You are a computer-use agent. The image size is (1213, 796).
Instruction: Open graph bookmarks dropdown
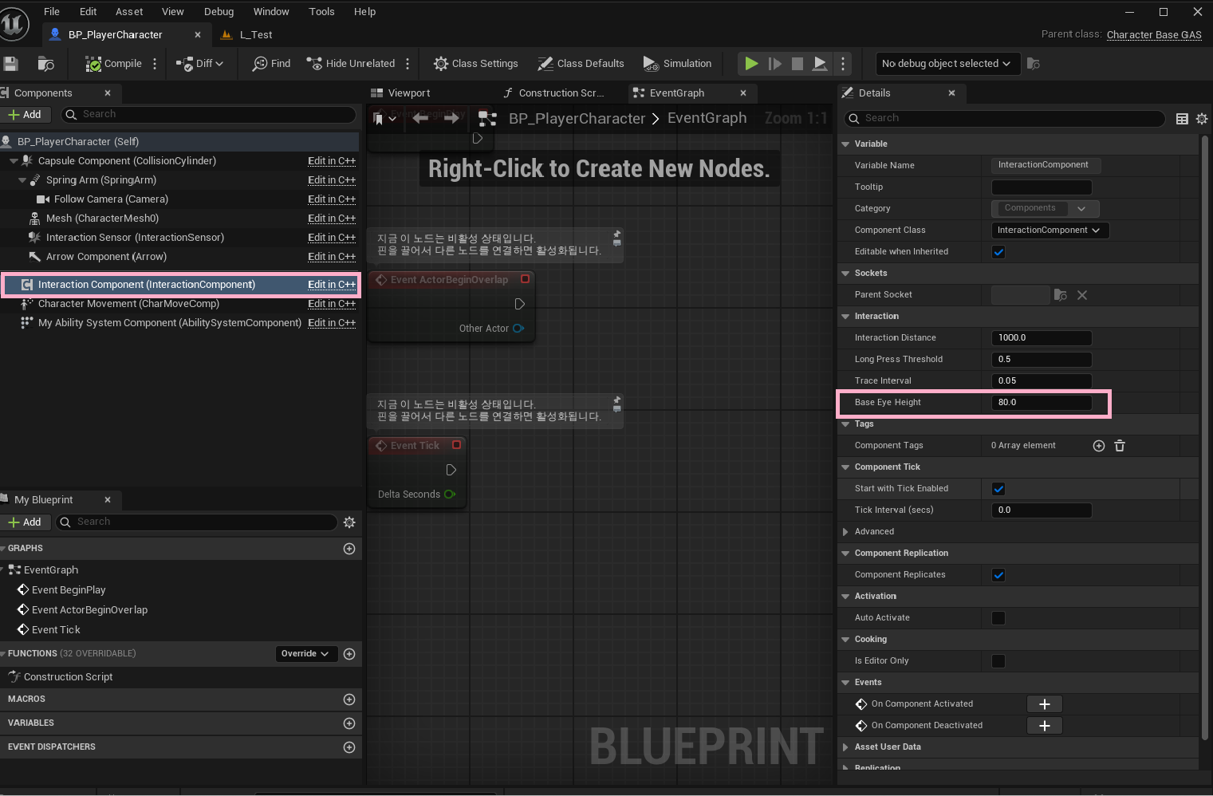[x=384, y=119]
